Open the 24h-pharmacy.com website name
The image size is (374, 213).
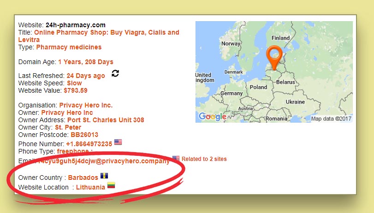[x=76, y=25]
